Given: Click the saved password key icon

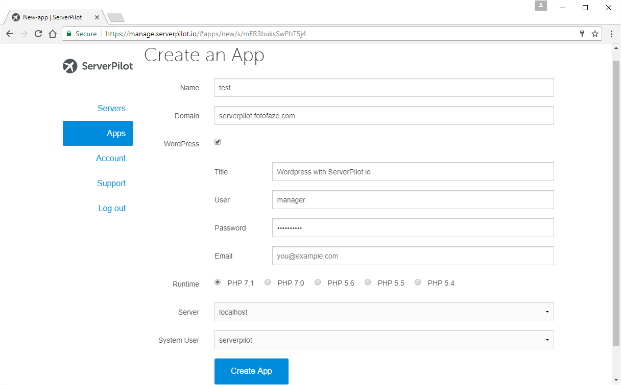Looking at the screenshot, I should tap(582, 34).
